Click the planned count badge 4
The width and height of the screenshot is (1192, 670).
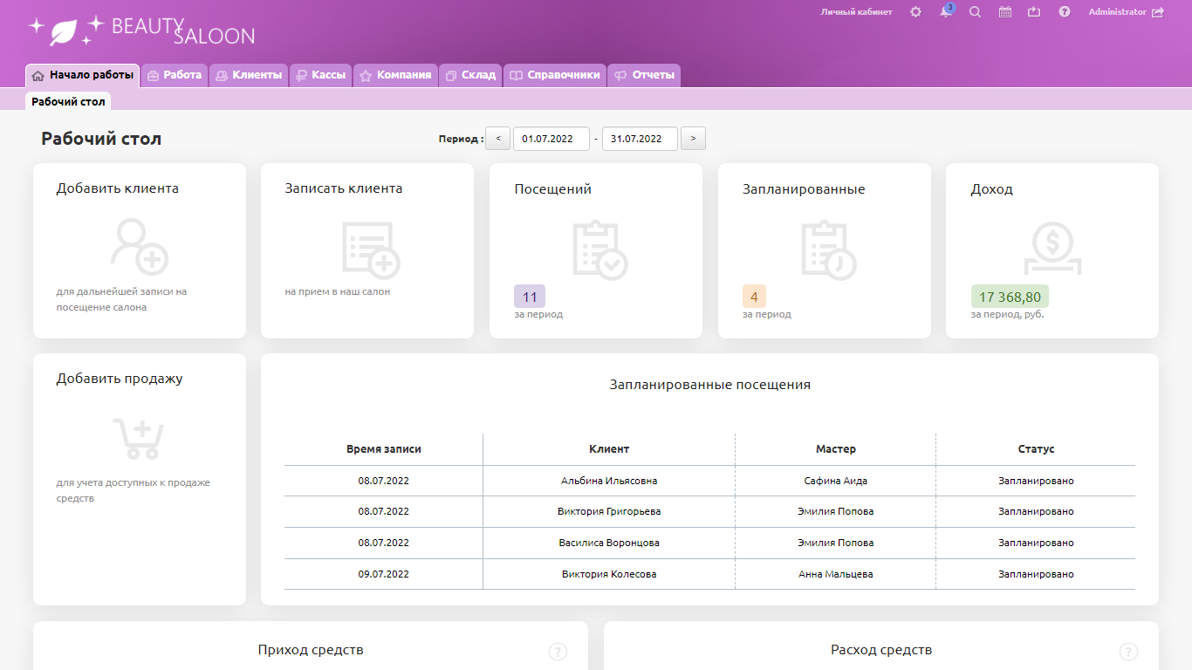coord(754,297)
